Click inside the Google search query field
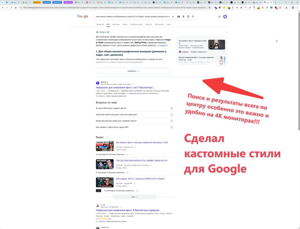The height and width of the screenshot is (229, 300). (132, 16)
